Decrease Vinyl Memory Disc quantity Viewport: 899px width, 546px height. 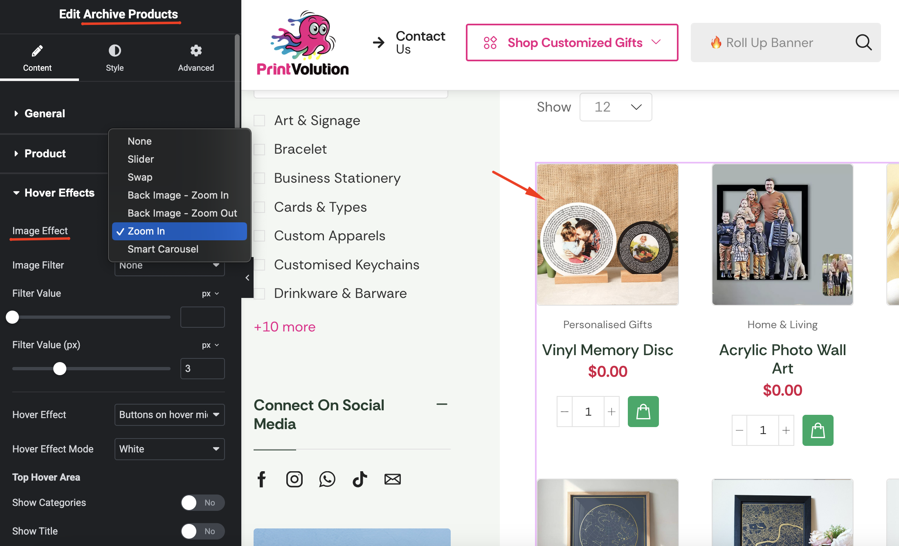[564, 412]
